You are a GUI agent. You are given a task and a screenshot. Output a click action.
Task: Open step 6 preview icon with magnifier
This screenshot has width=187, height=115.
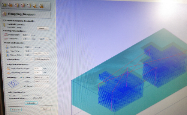click(35, 6)
